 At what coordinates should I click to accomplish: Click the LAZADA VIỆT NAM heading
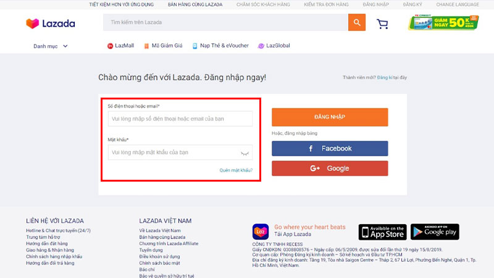click(x=165, y=221)
